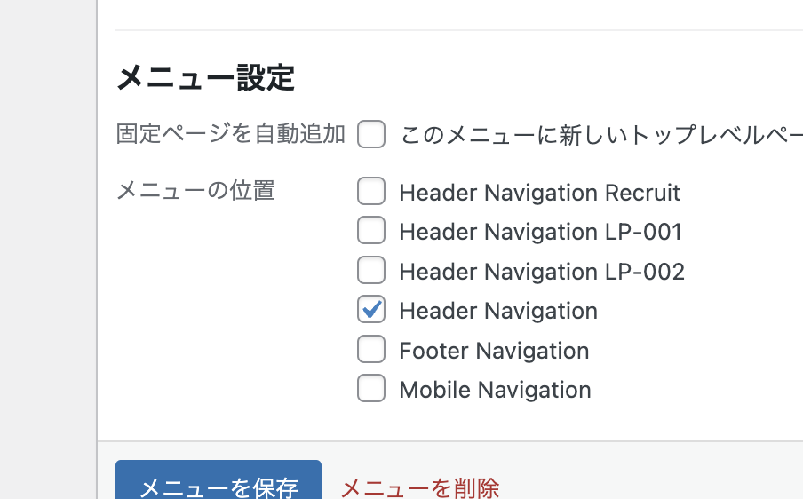Click the メニュー設定 heading
This screenshot has height=499, width=803.
click(205, 78)
